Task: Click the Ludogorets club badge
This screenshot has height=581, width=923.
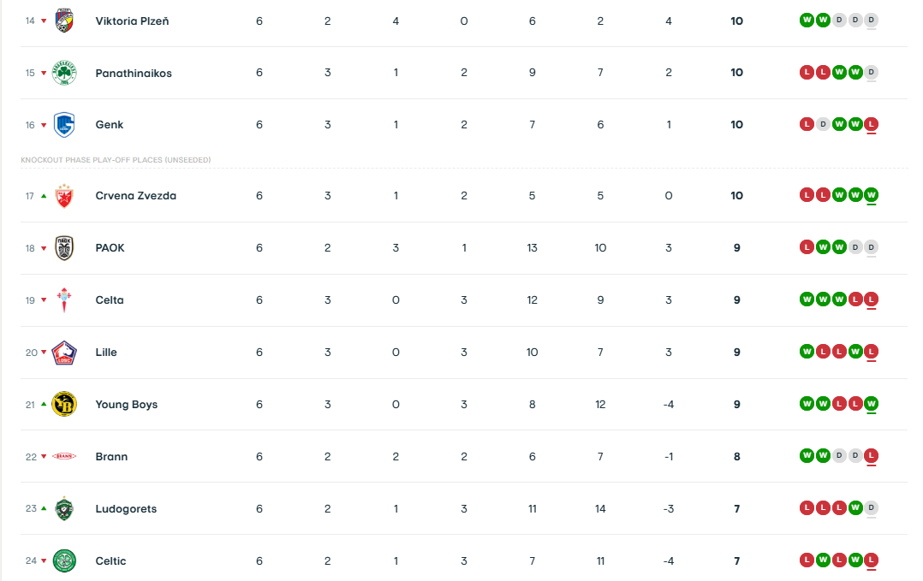Action: click(x=64, y=509)
